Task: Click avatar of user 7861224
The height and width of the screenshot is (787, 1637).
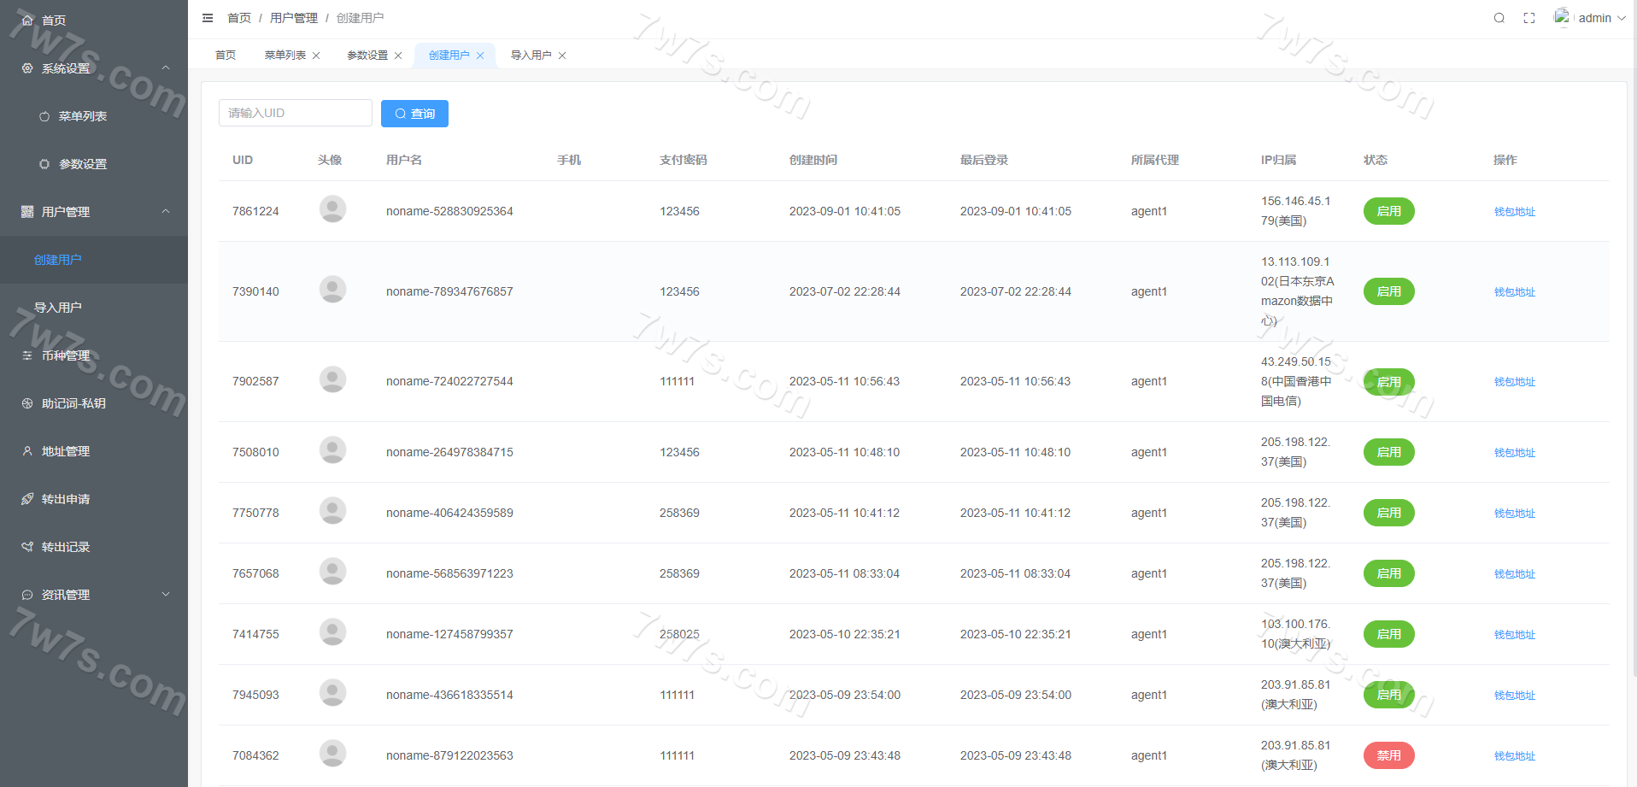Action: [332, 209]
